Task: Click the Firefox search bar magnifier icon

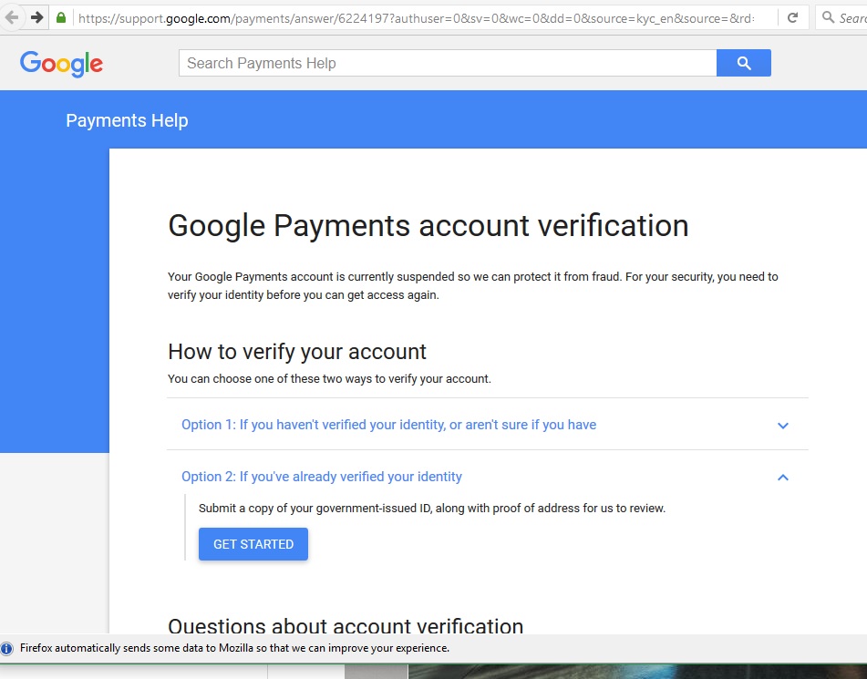Action: tap(828, 17)
